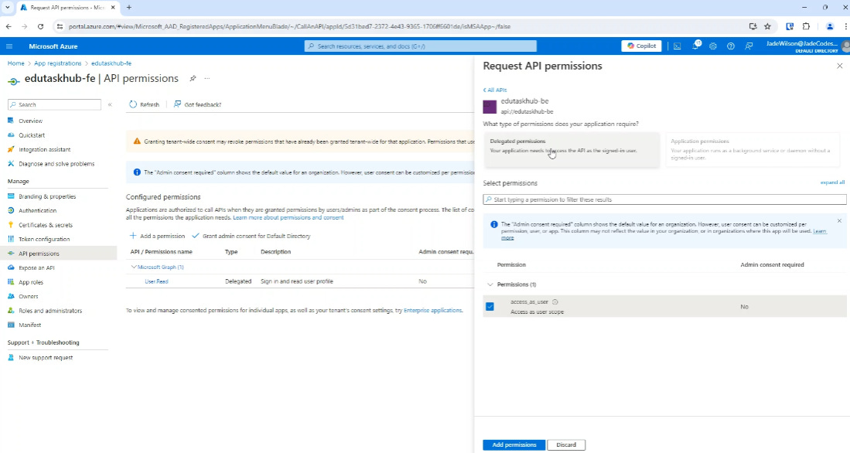
Task: Collapse the Microsoft Graph (1) group
Action: 133,267
